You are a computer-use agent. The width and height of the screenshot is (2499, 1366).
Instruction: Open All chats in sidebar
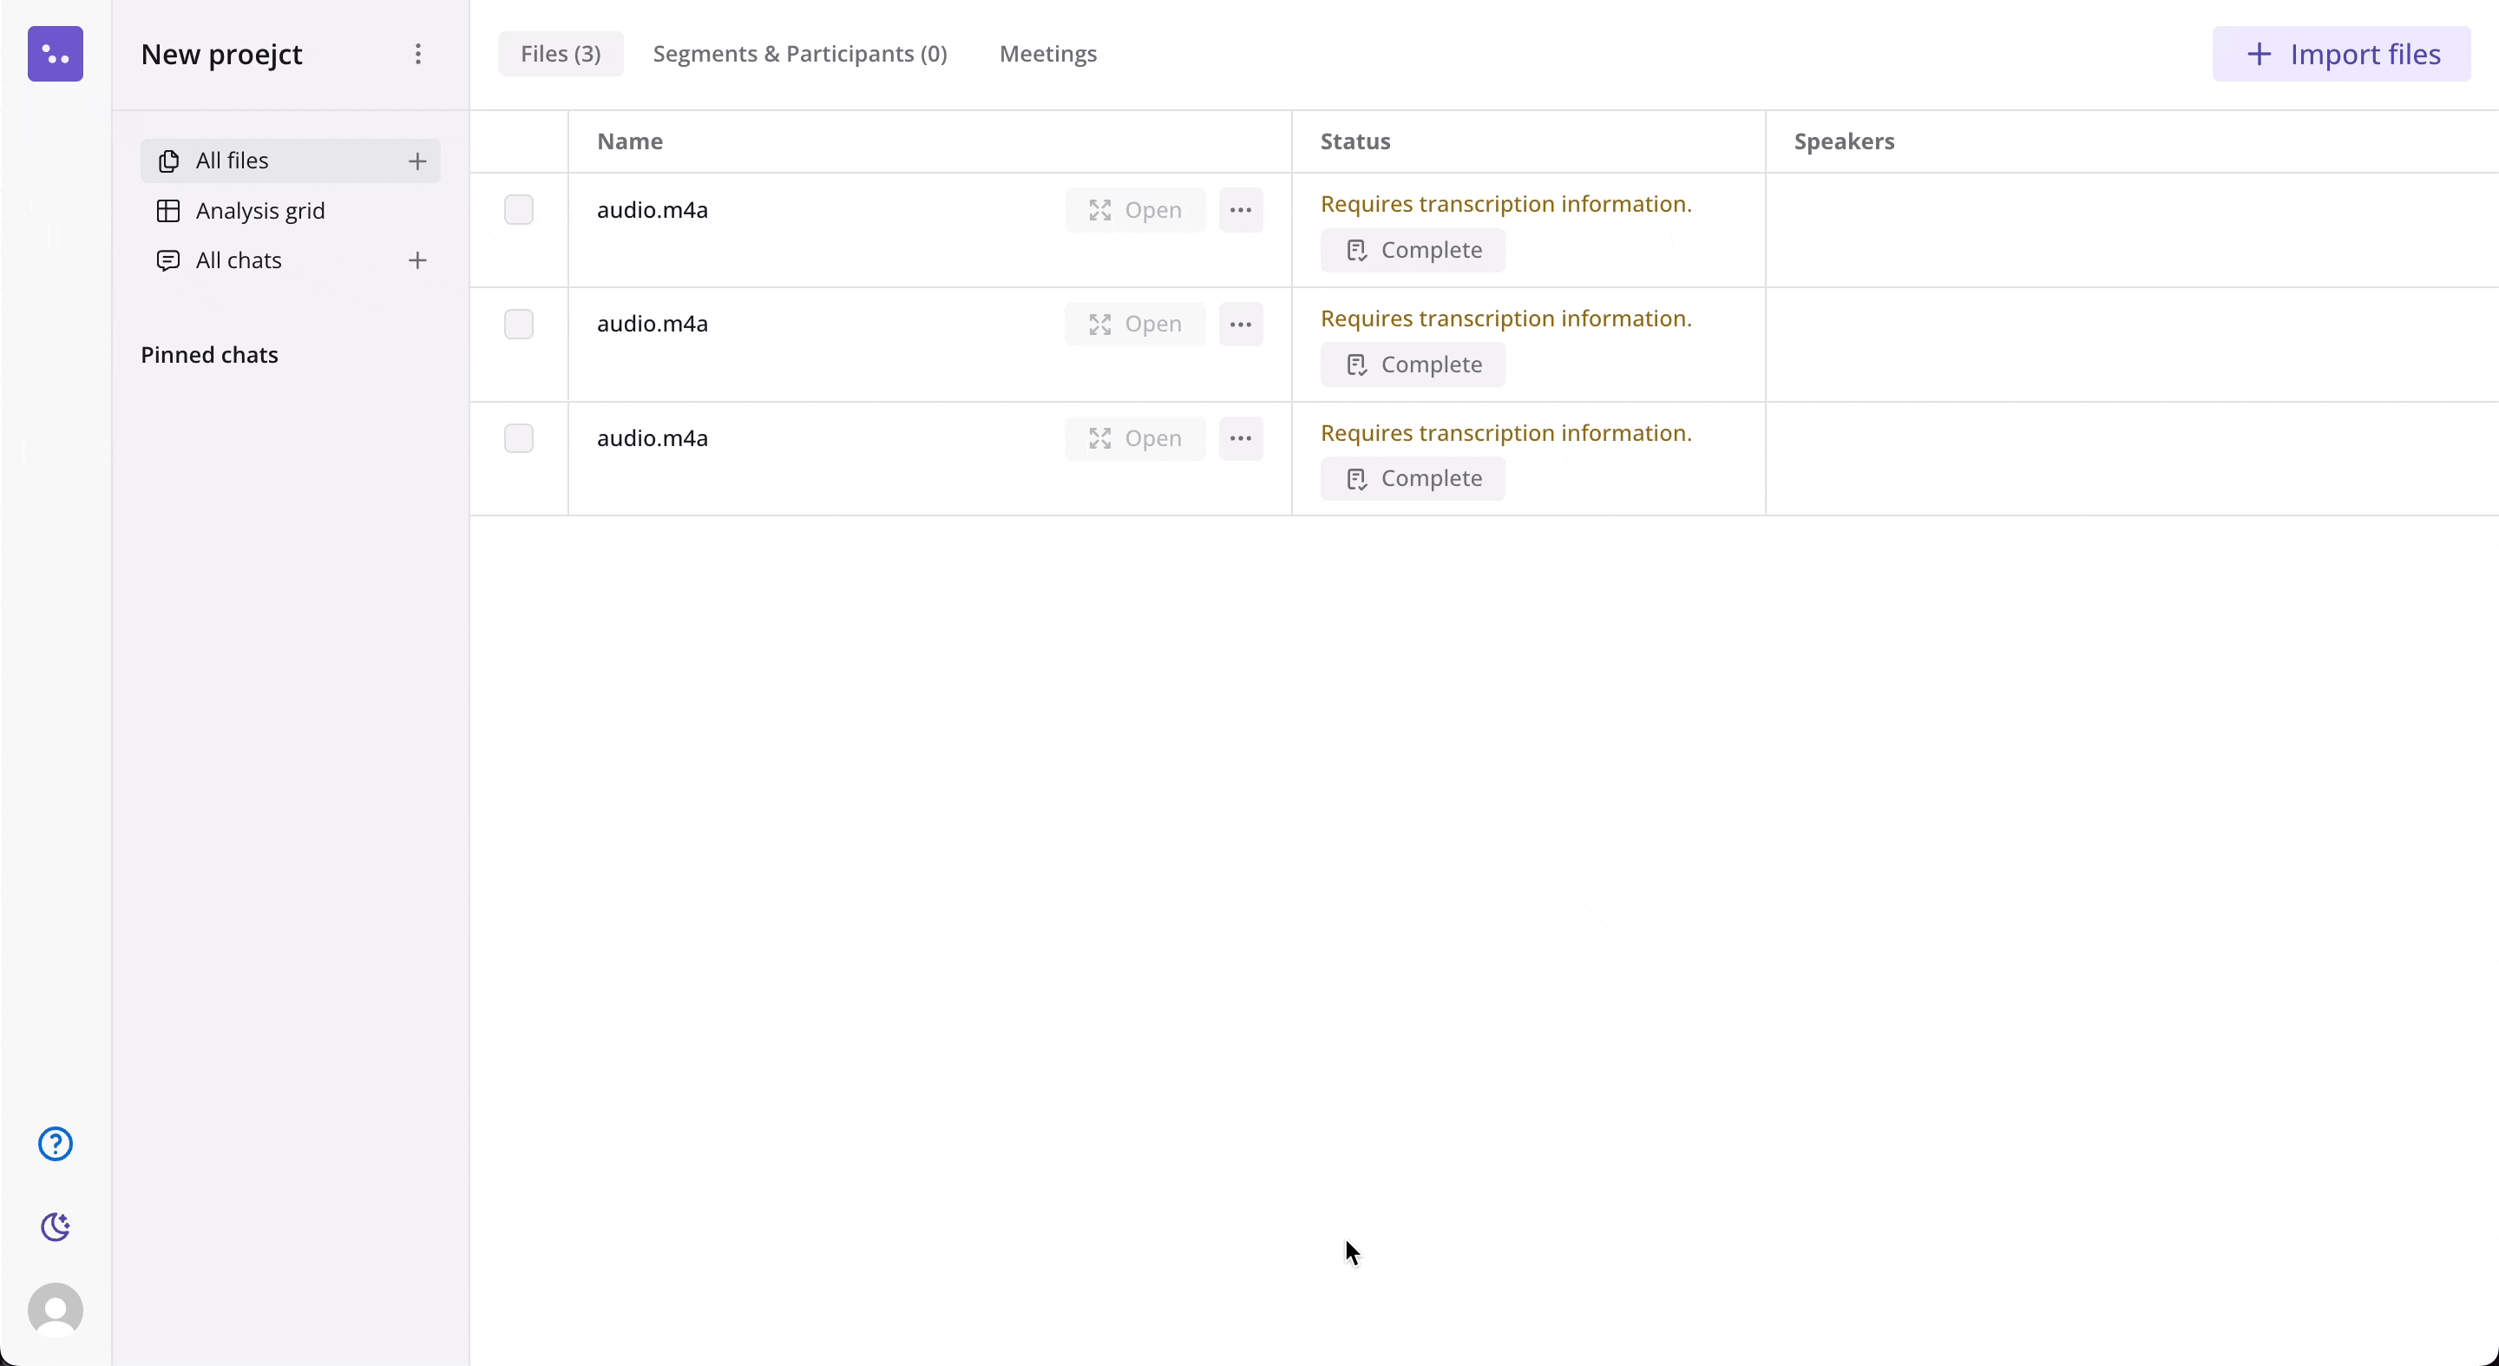pos(238,260)
